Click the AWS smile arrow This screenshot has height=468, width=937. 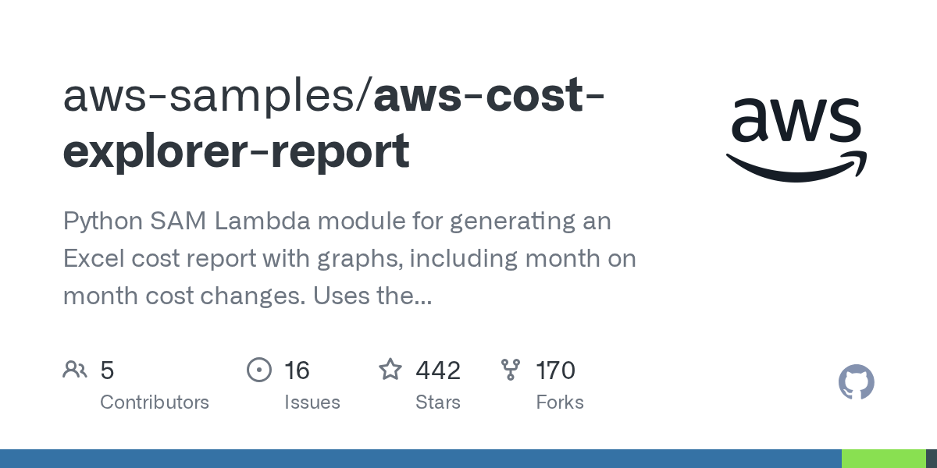(x=796, y=167)
